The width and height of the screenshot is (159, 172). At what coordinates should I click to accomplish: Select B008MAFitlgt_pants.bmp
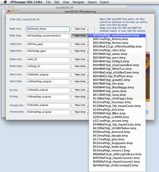(x=117, y=91)
